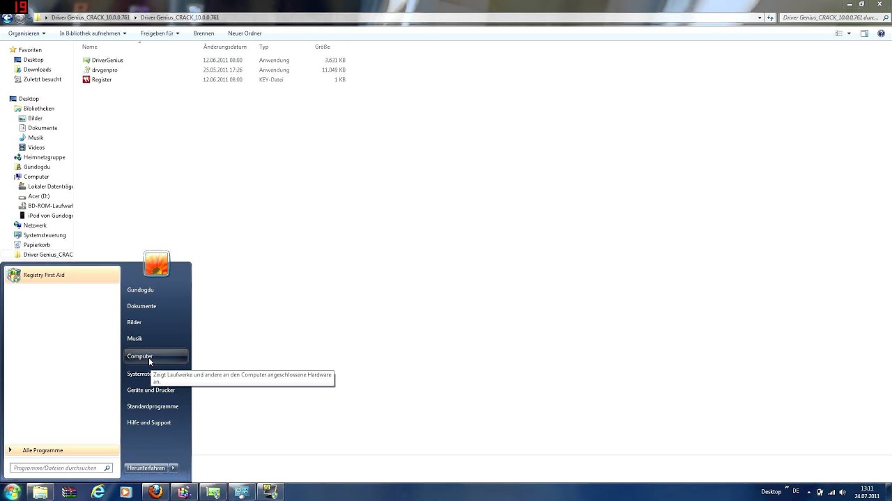Open Windows Media Player taskbar icon
Screen dimensions: 892x501
pos(125,492)
